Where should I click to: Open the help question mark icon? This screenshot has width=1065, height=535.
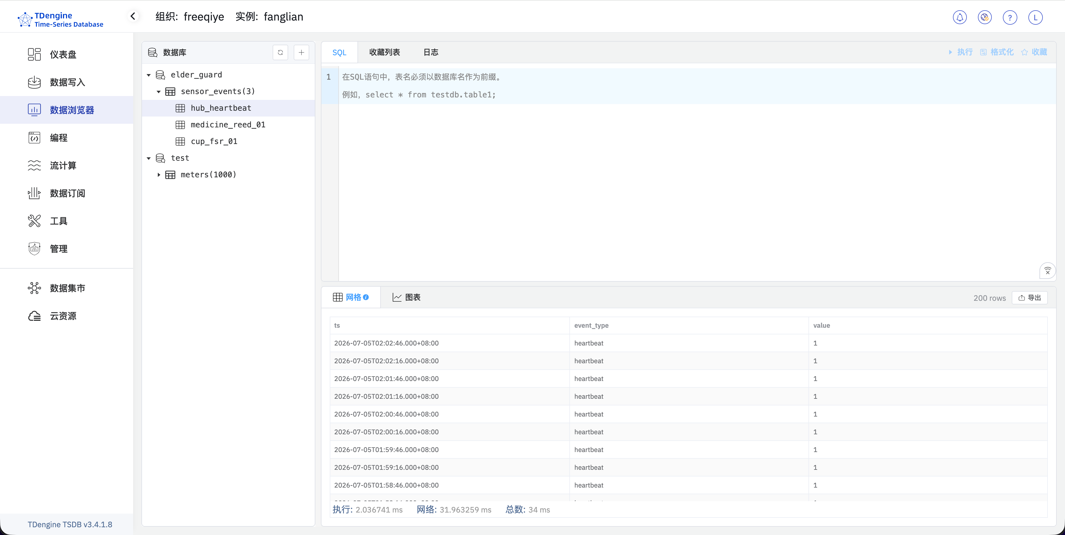click(x=1010, y=17)
